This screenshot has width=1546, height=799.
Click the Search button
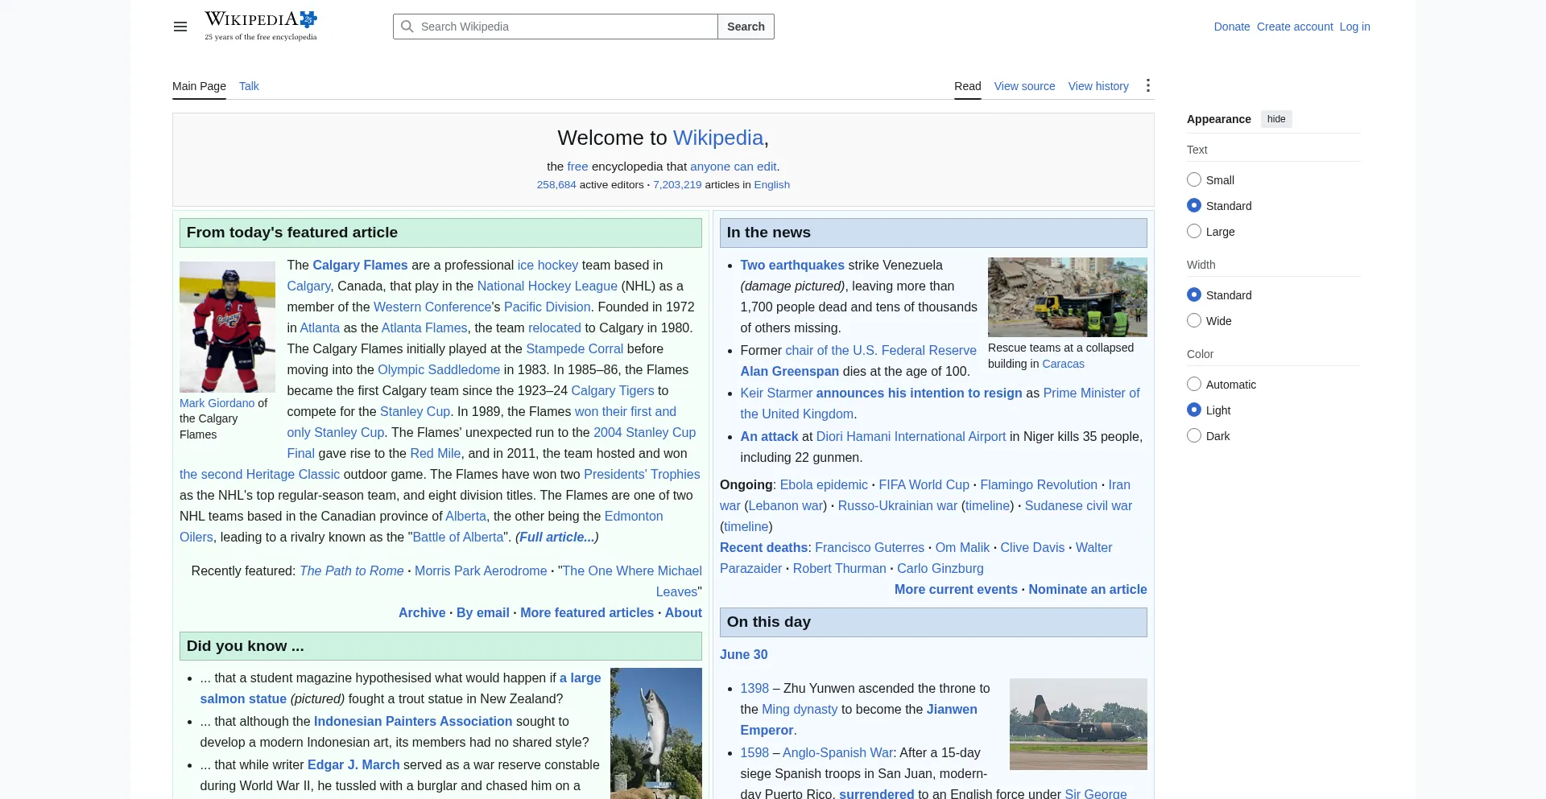tap(746, 27)
